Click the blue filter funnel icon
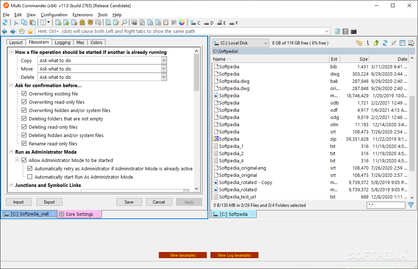 411,205
